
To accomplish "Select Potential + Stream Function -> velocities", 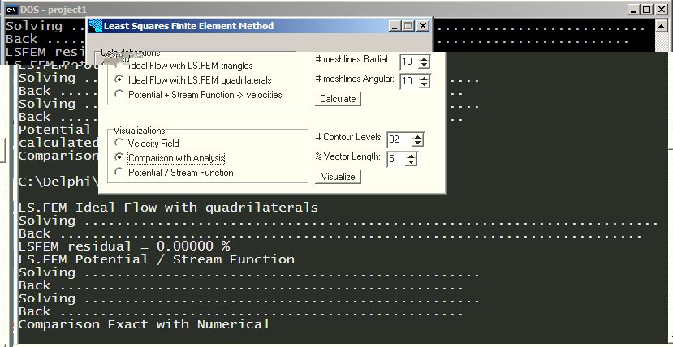I will click(x=119, y=94).
